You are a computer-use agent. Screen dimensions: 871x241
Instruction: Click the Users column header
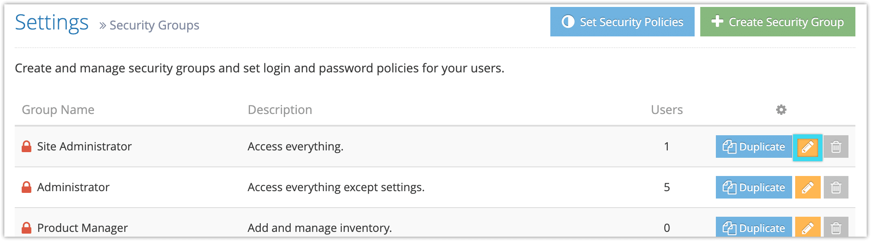pos(666,110)
